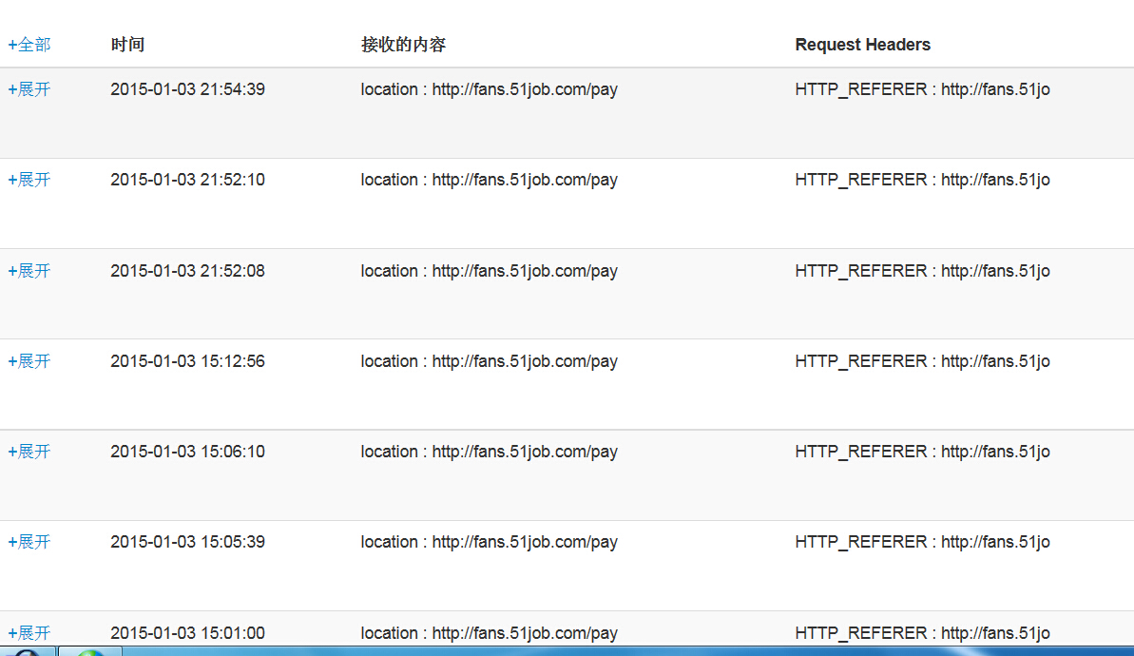
Task: Expand the 15:12:56 record row
Action: (x=29, y=361)
